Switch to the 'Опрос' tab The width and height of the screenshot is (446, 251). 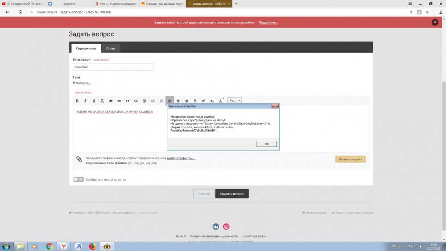click(x=111, y=48)
